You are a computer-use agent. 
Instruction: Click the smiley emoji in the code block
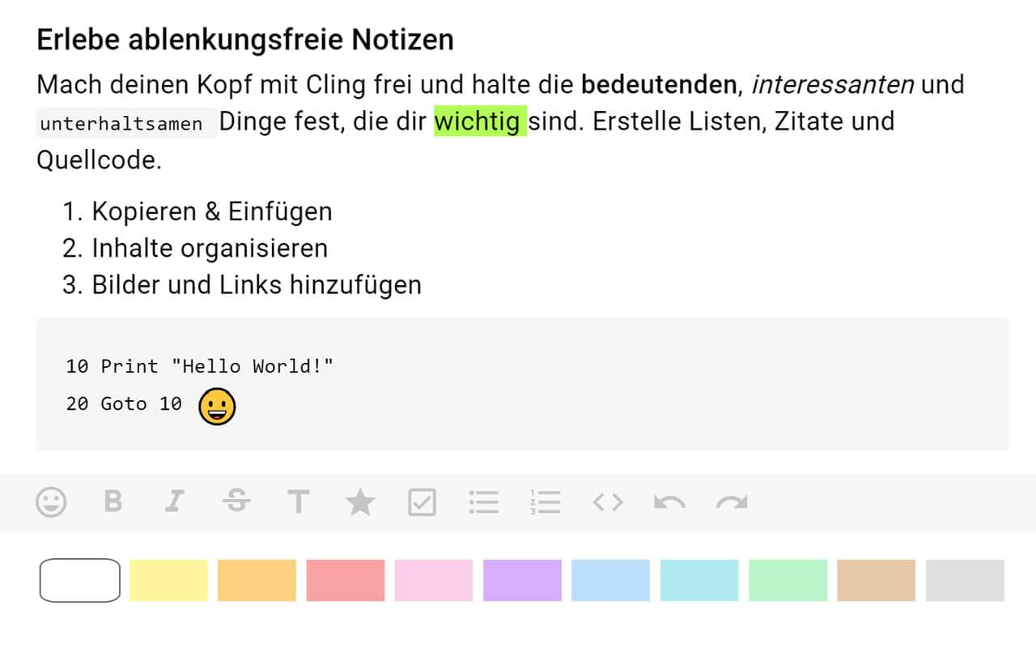pos(217,406)
